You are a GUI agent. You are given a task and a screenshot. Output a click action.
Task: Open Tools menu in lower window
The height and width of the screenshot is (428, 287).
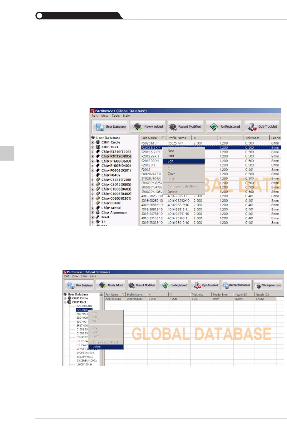click(84, 276)
